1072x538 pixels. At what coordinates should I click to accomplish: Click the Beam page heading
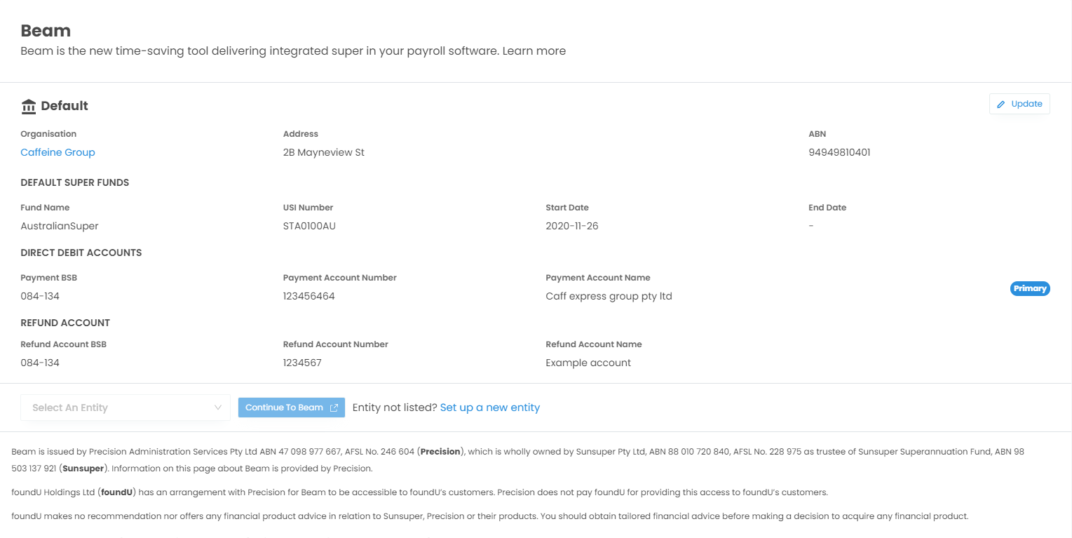pos(46,31)
